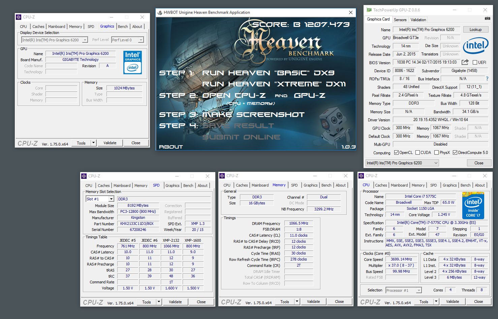The height and width of the screenshot is (319, 498).
Task: Click the Lookup button in GPU-Z
Action: click(476, 30)
